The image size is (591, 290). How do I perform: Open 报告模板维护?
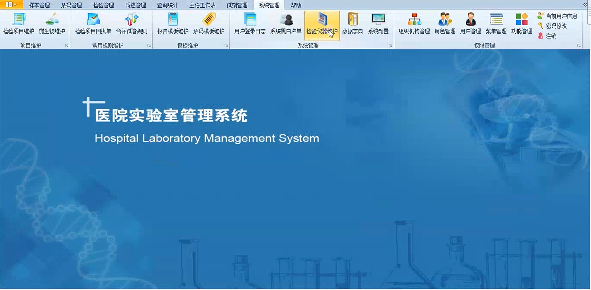[x=173, y=24]
